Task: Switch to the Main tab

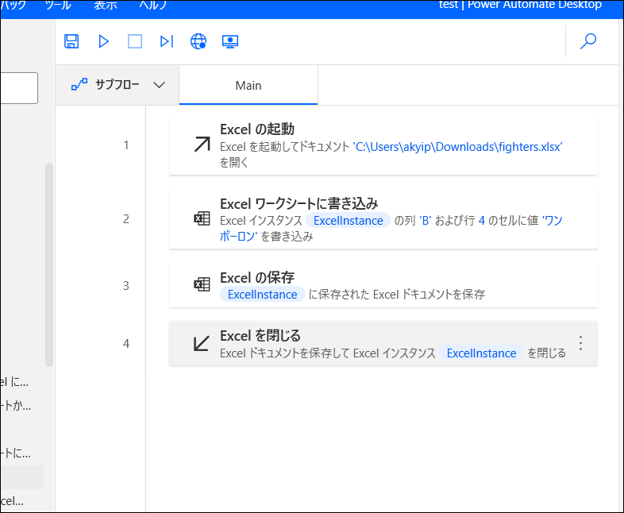Action: pyautogui.click(x=248, y=85)
